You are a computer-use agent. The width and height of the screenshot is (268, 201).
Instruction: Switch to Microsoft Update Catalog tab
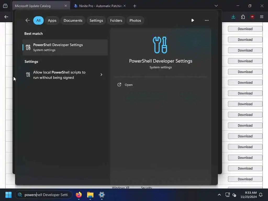[41, 6]
